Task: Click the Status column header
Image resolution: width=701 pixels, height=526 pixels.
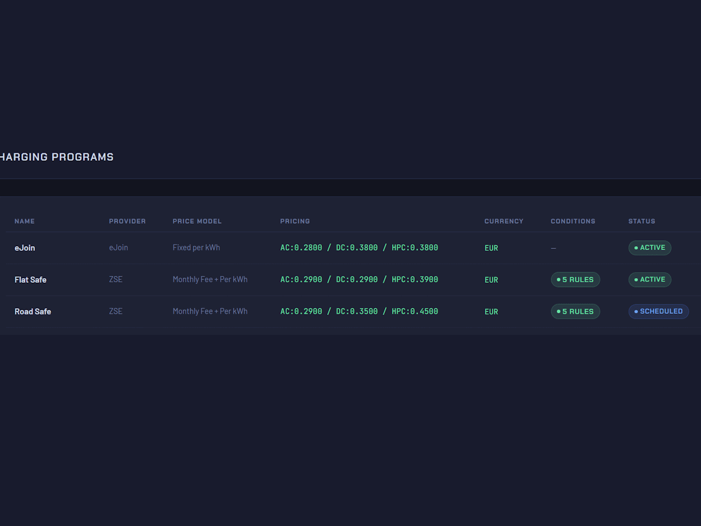Action: coord(641,222)
